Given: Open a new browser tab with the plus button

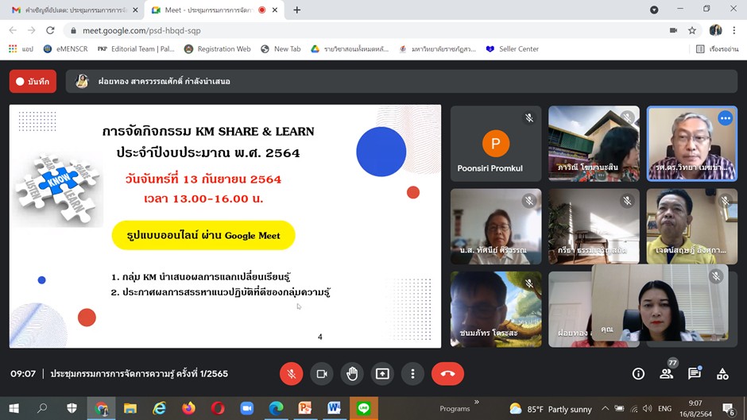Looking at the screenshot, I should [297, 10].
